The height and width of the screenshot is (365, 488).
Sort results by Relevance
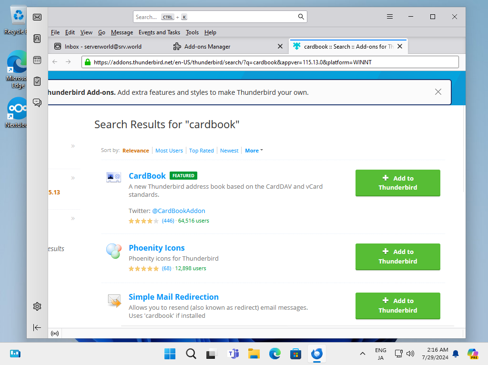pos(136,151)
